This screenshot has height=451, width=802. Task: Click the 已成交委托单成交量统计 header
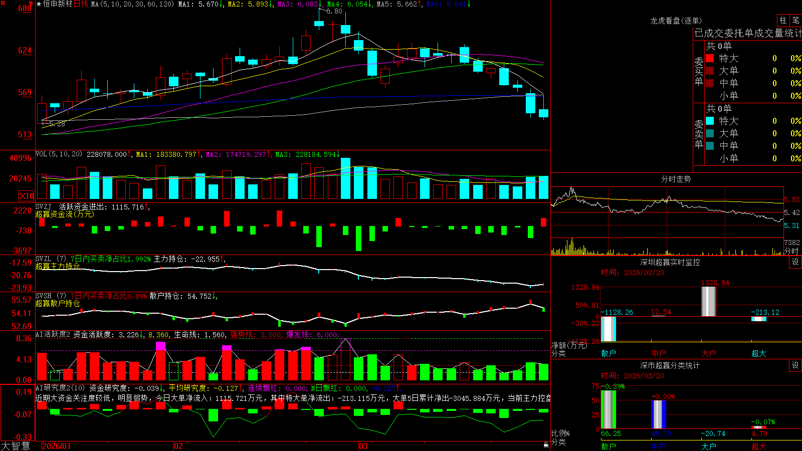coord(748,33)
